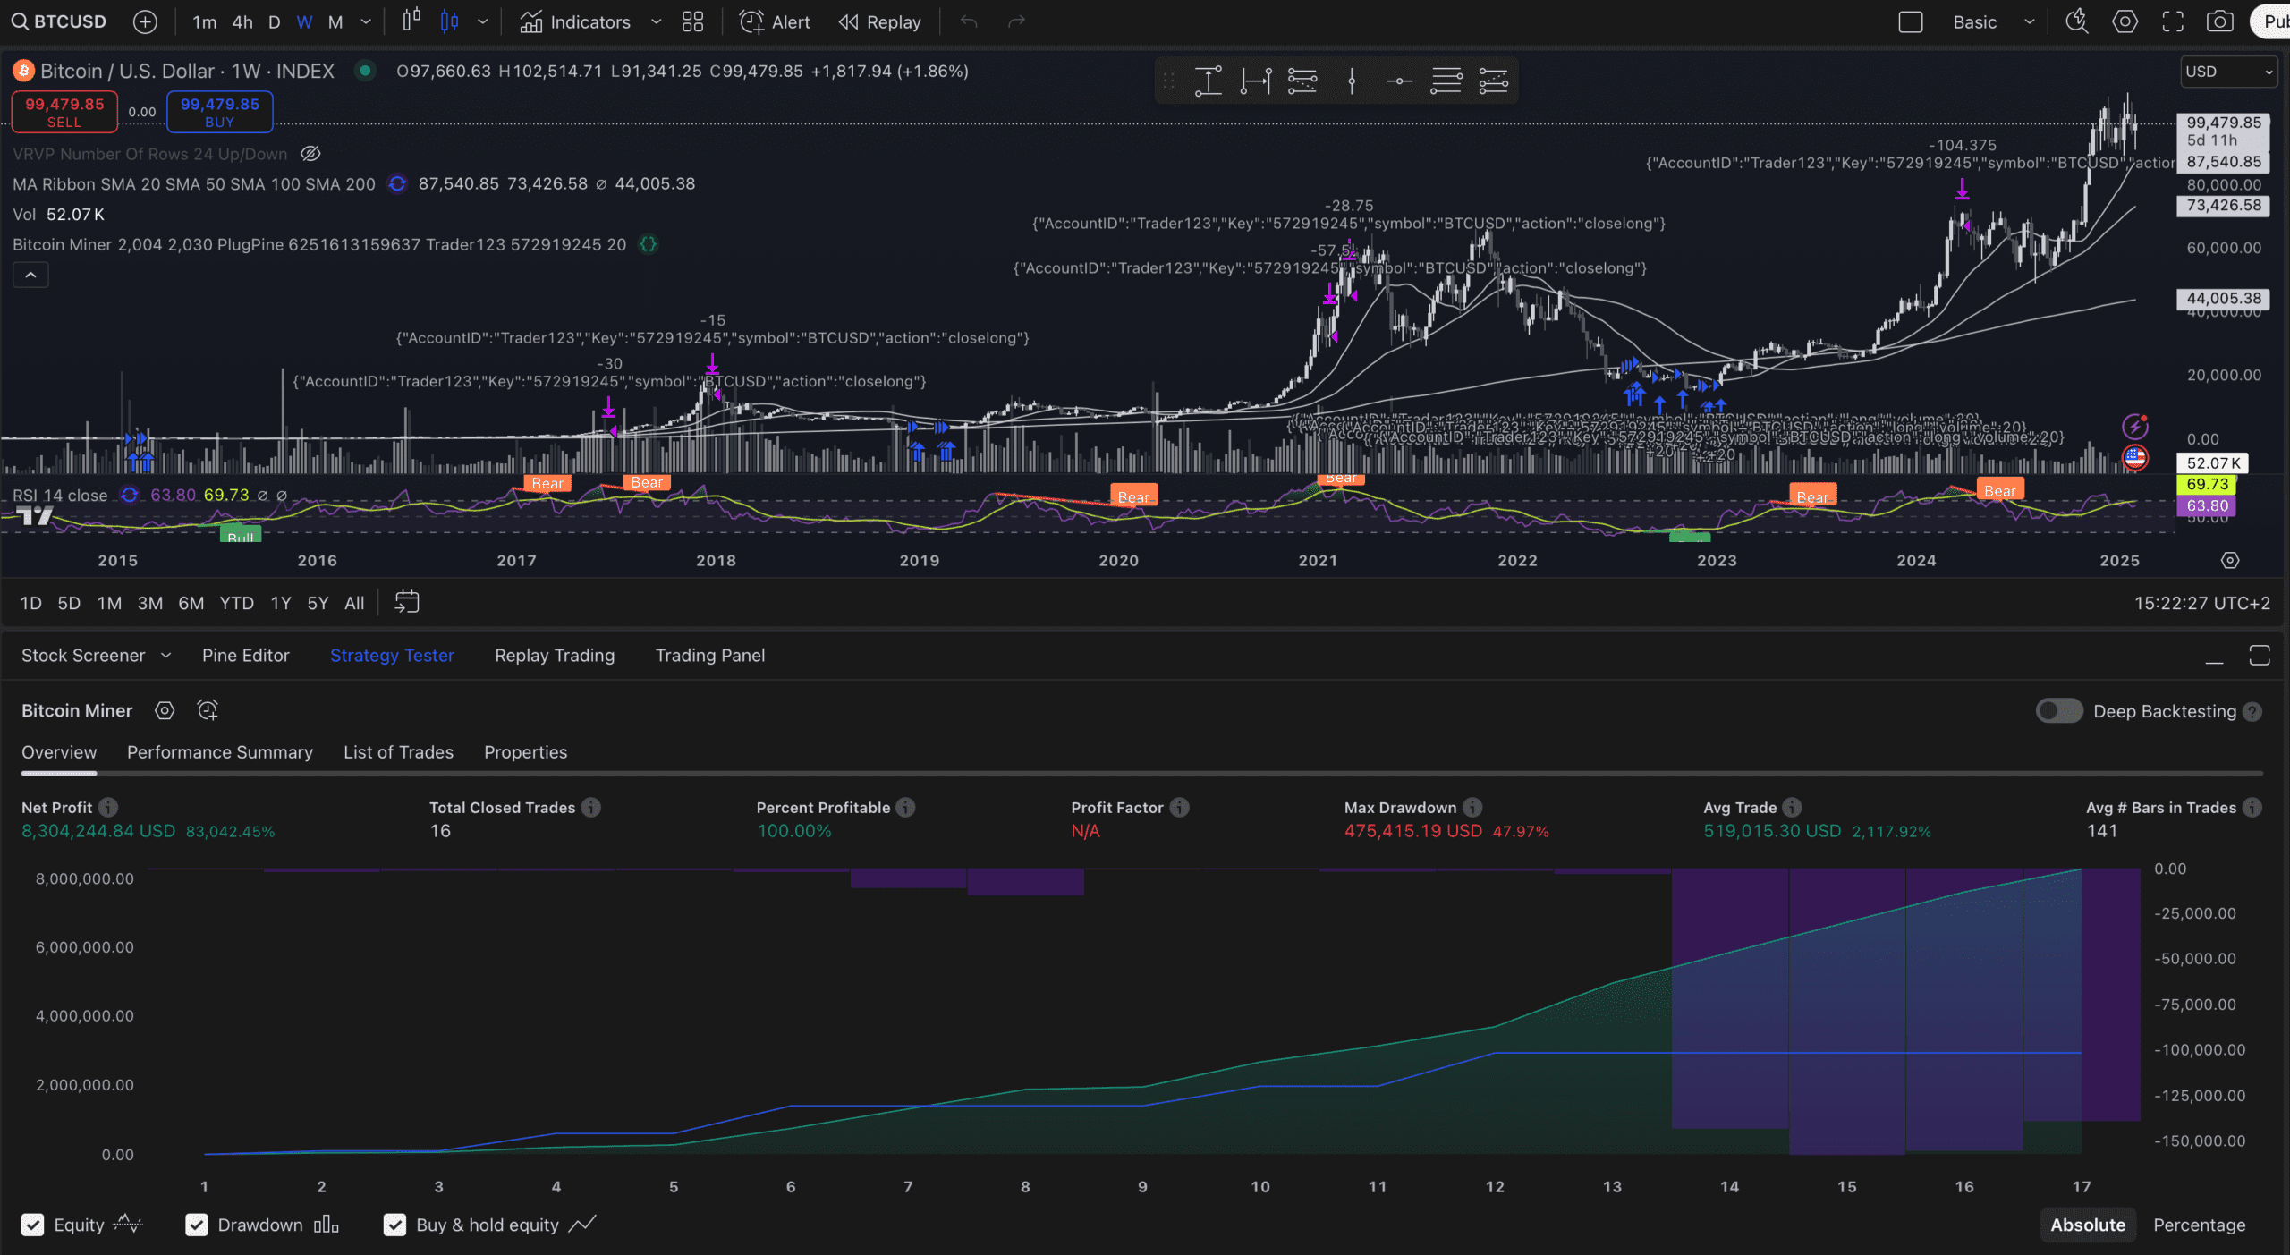Open the timeframe interval dropdown arrow
This screenshot has width=2290, height=1255.
coord(365,21)
